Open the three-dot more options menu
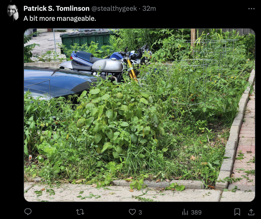The width and height of the screenshot is (261, 219). point(251,9)
